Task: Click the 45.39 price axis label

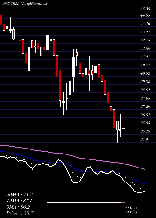Action: click(145, 9)
